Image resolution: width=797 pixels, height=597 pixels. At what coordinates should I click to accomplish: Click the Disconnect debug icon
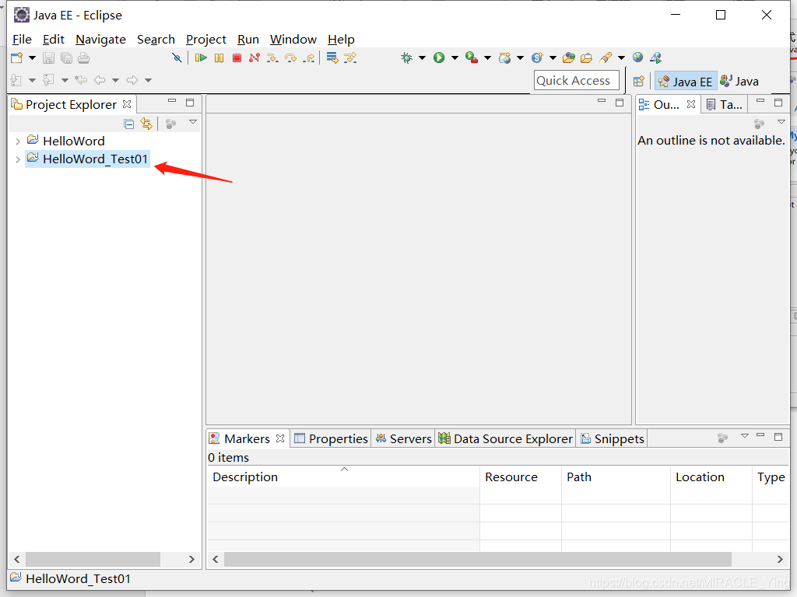tap(255, 58)
